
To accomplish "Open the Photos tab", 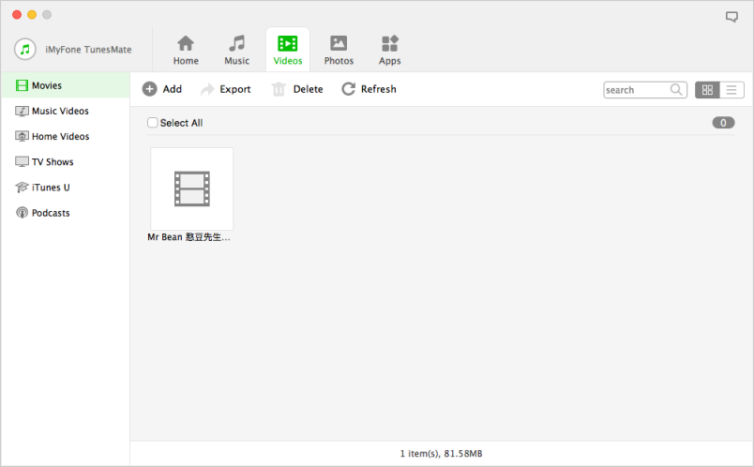I will click(x=339, y=50).
